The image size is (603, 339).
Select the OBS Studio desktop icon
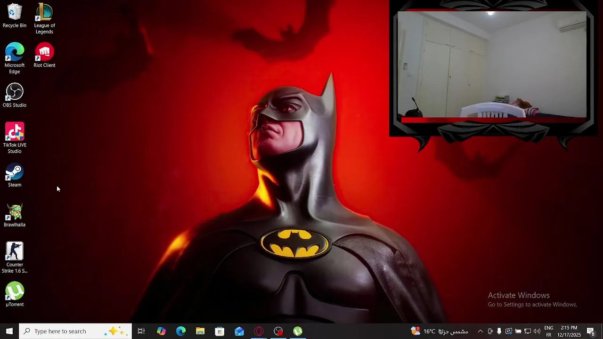click(15, 96)
